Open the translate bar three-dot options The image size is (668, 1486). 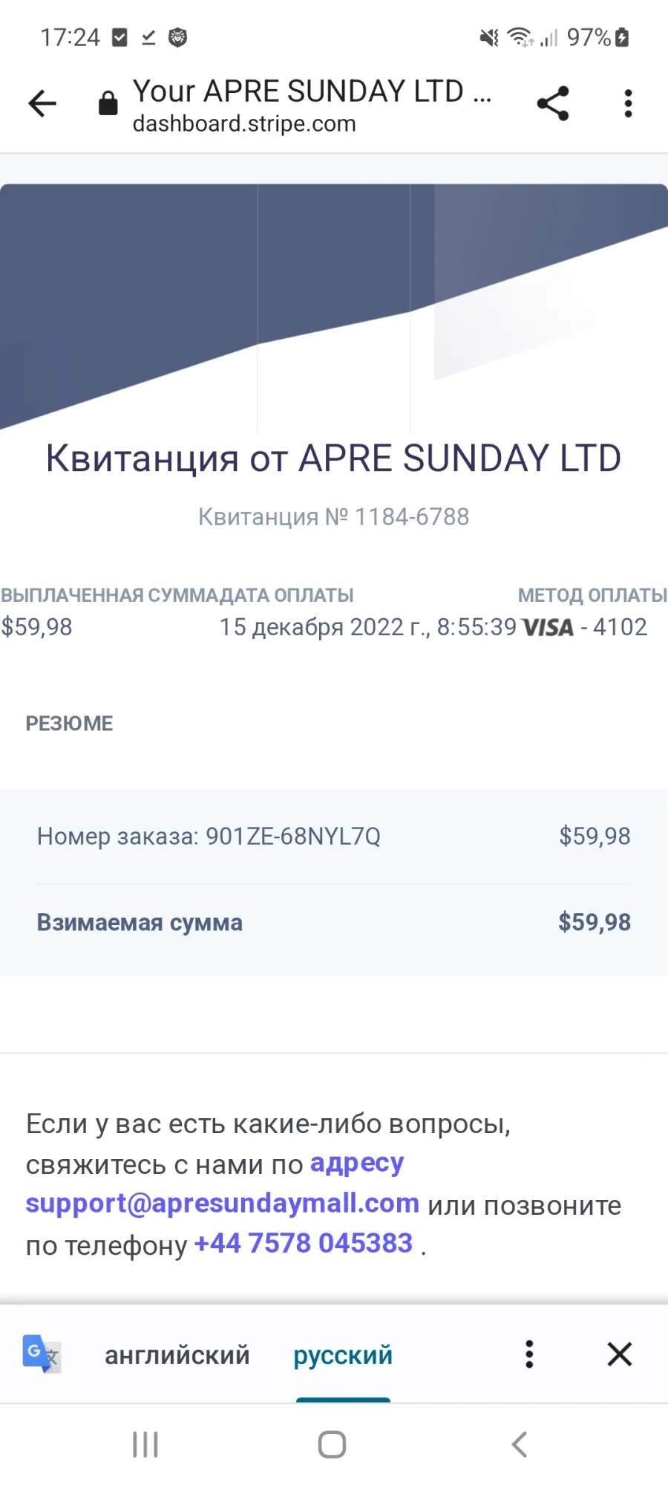(529, 1354)
